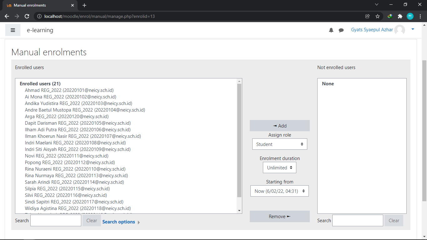Open the Enrolment duration Unlimited dropdown

[279, 167]
